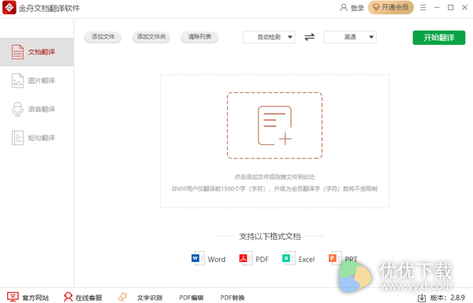The image size is (473, 303).
Task: Open the hamburger main menu
Action: click(x=423, y=8)
